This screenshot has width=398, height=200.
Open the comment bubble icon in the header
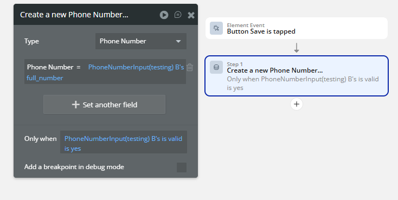tap(178, 15)
